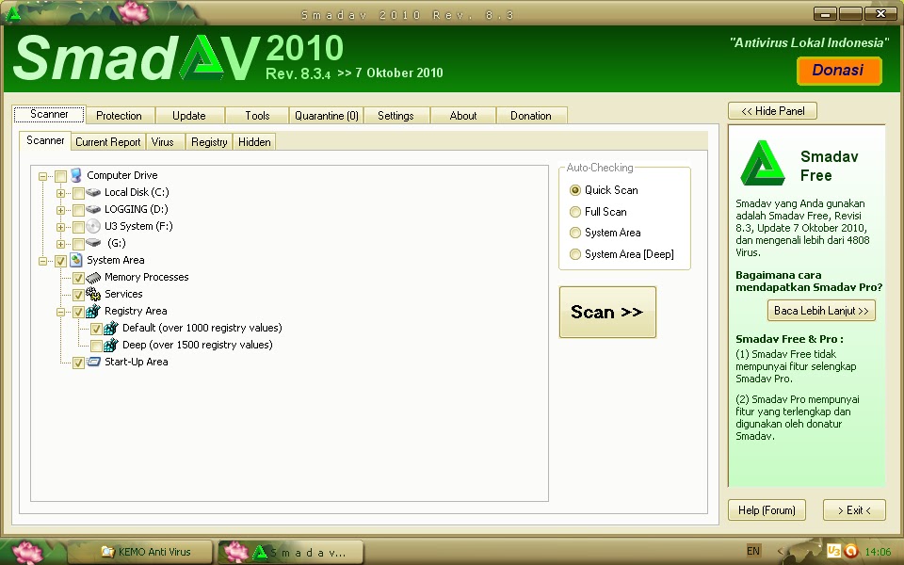Image resolution: width=904 pixels, height=565 pixels.
Task: Open the Hidden sub-tab
Action: [254, 142]
